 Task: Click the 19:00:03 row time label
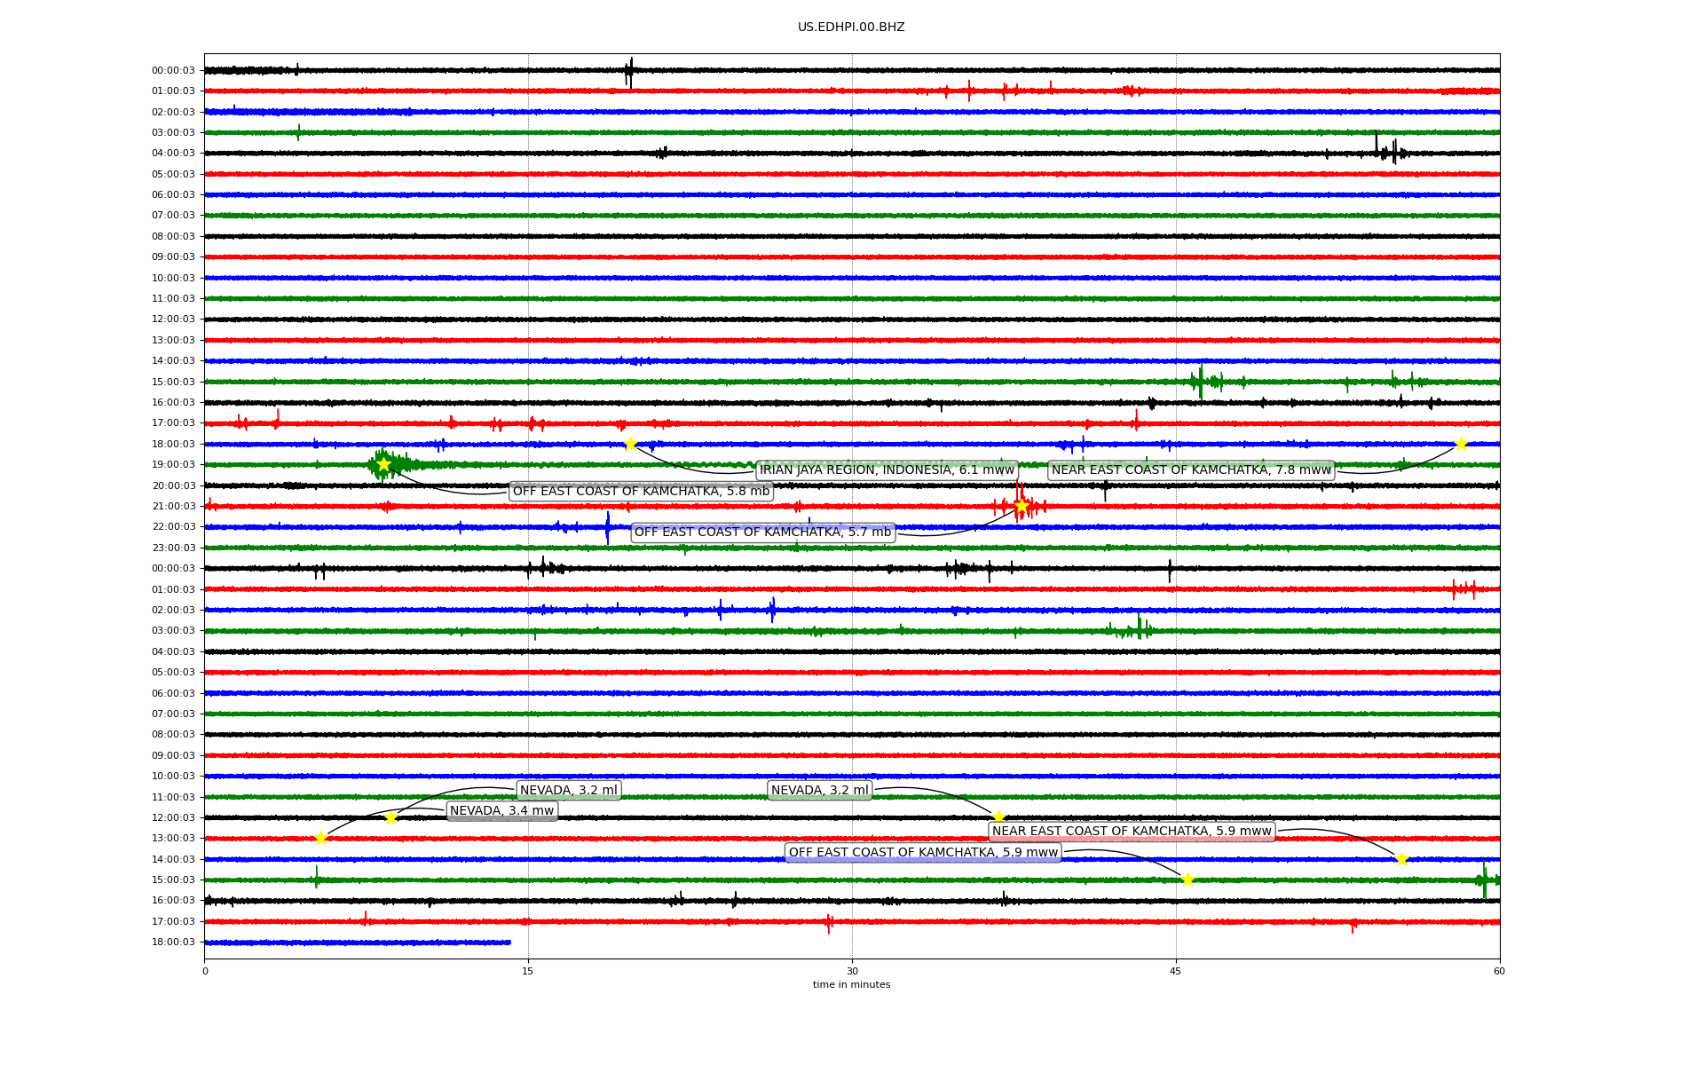tap(173, 465)
